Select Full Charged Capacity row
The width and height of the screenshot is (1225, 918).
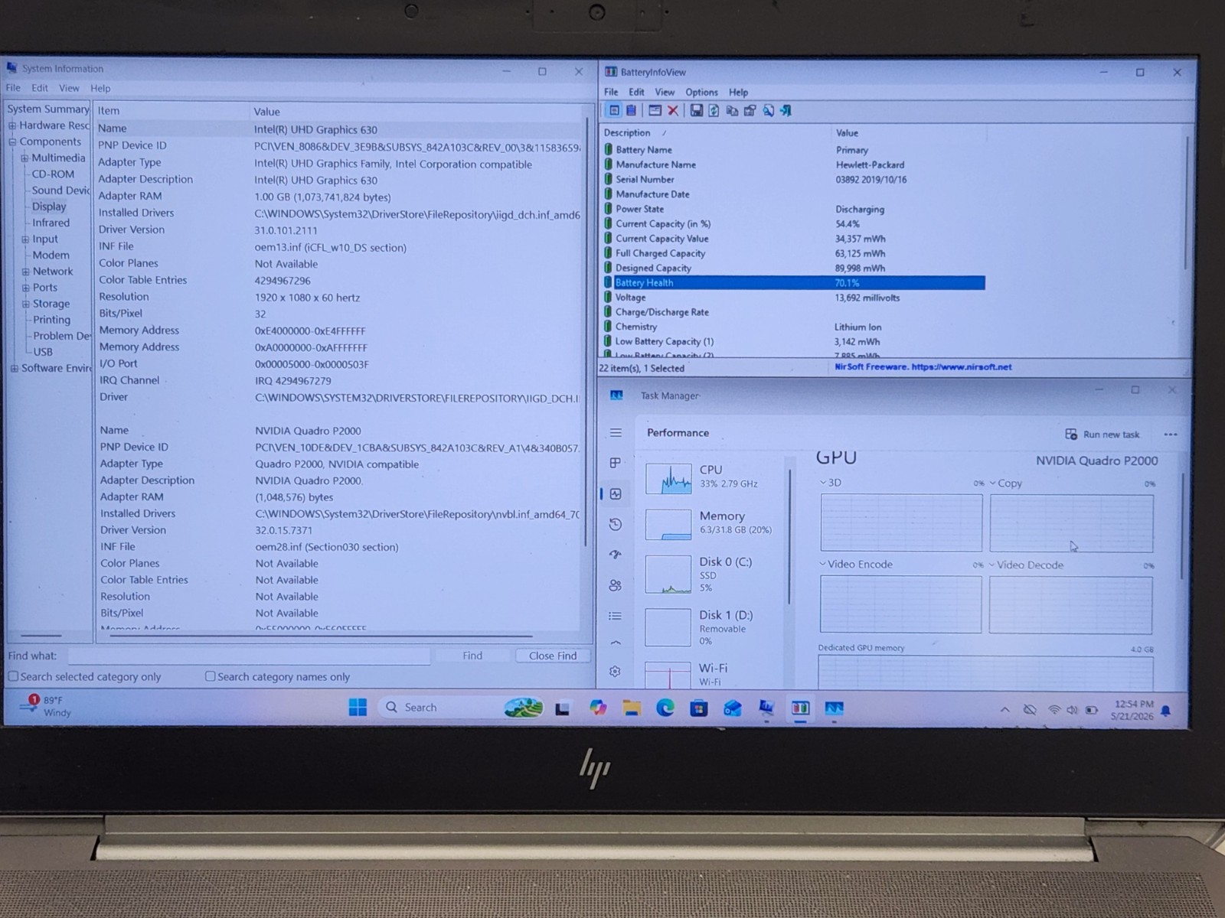pyautogui.click(x=794, y=253)
